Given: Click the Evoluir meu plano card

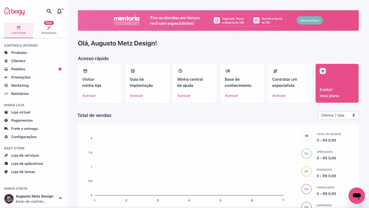Looking at the screenshot, I should point(337,83).
